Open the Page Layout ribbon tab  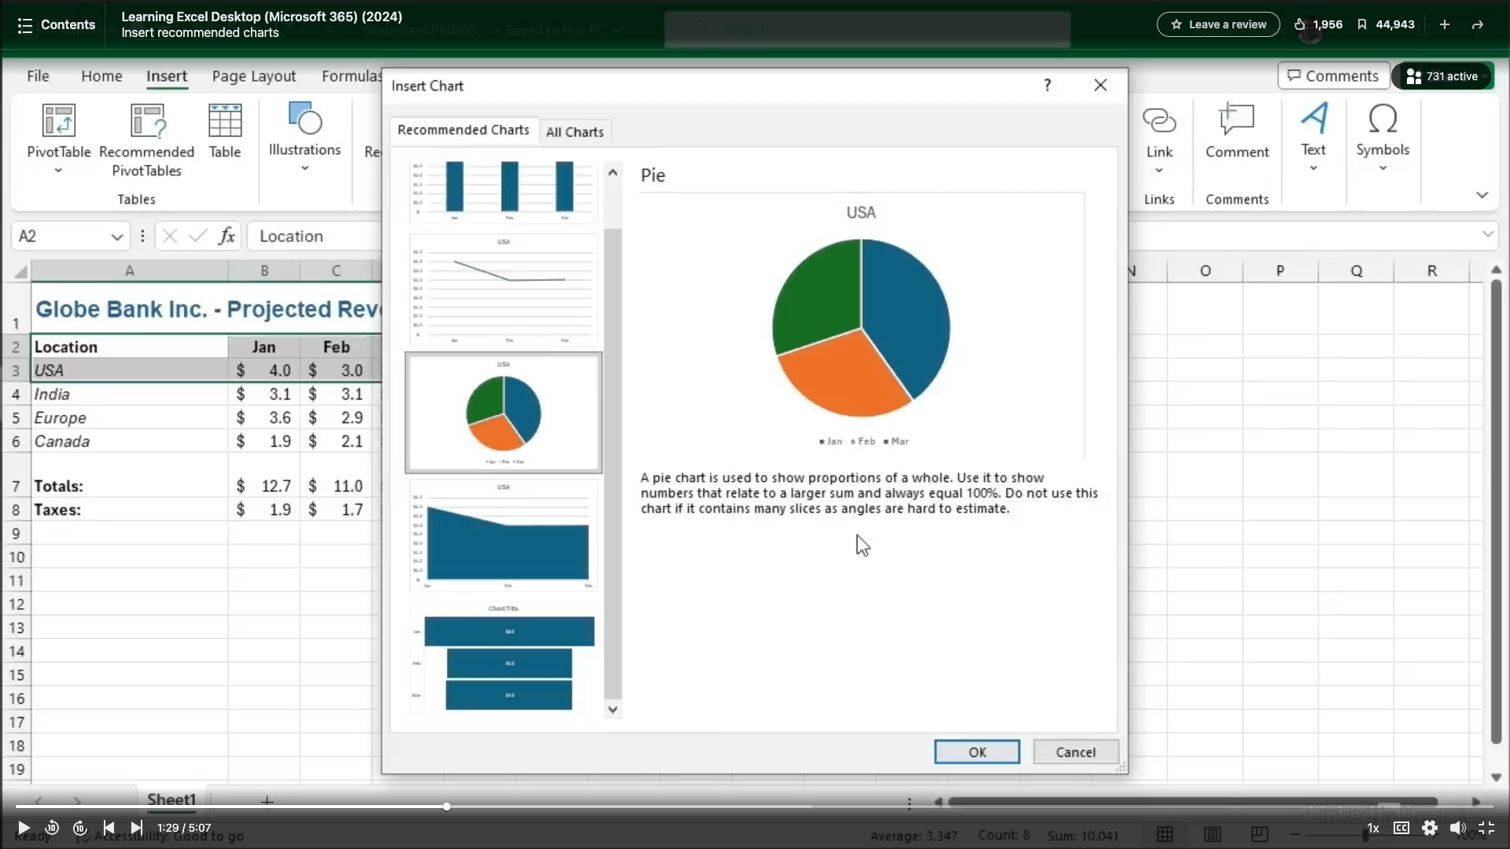253,76
